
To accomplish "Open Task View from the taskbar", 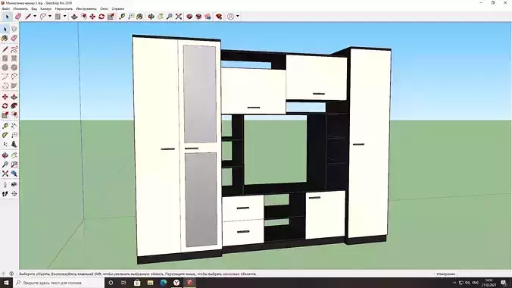I will pyautogui.click(x=123, y=283).
